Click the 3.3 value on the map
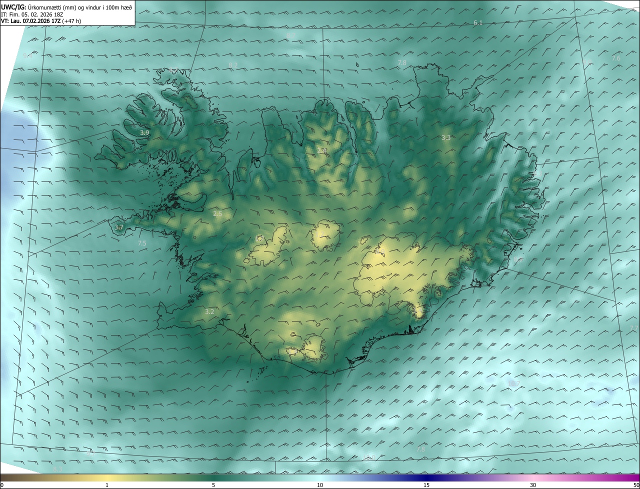This screenshot has width=640, height=489. (x=446, y=137)
